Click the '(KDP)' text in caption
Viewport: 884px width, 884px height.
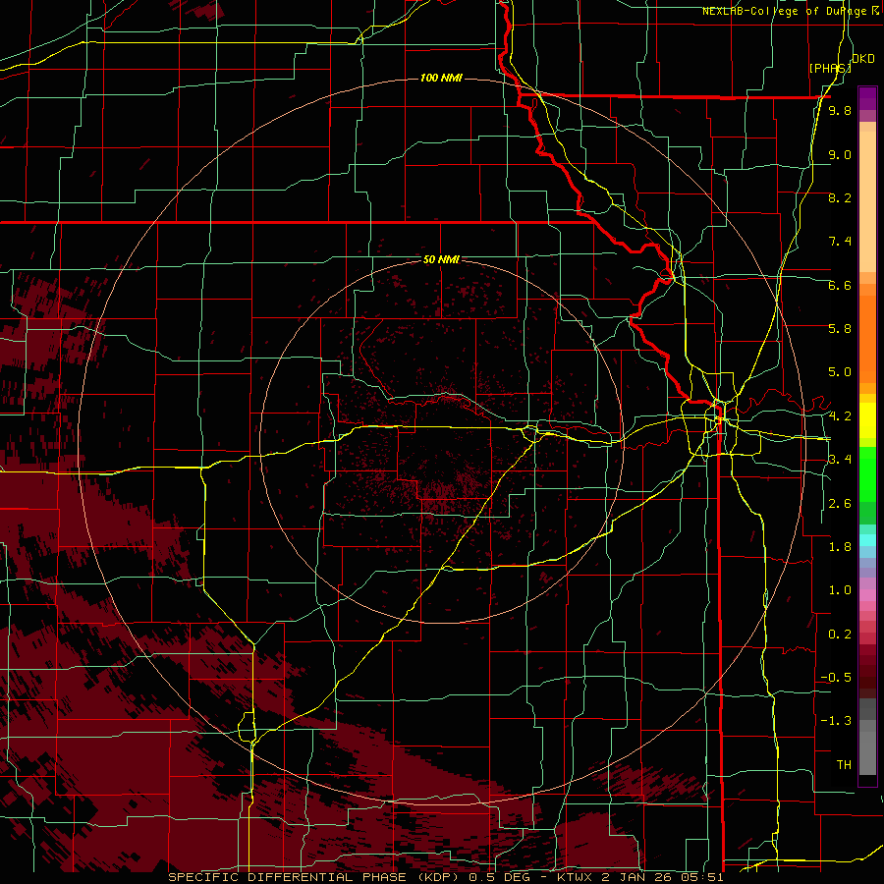click(x=436, y=877)
